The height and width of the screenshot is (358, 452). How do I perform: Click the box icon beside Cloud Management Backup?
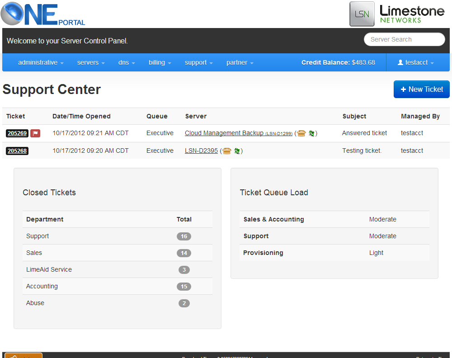pyautogui.click(x=301, y=133)
